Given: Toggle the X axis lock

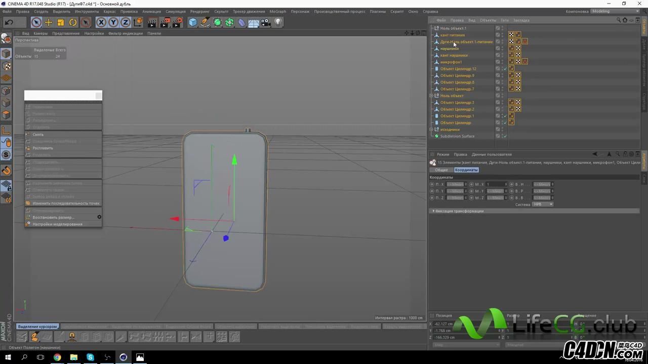Looking at the screenshot, I should [x=101, y=22].
